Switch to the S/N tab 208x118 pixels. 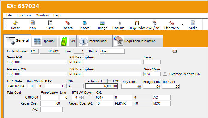click(67, 41)
